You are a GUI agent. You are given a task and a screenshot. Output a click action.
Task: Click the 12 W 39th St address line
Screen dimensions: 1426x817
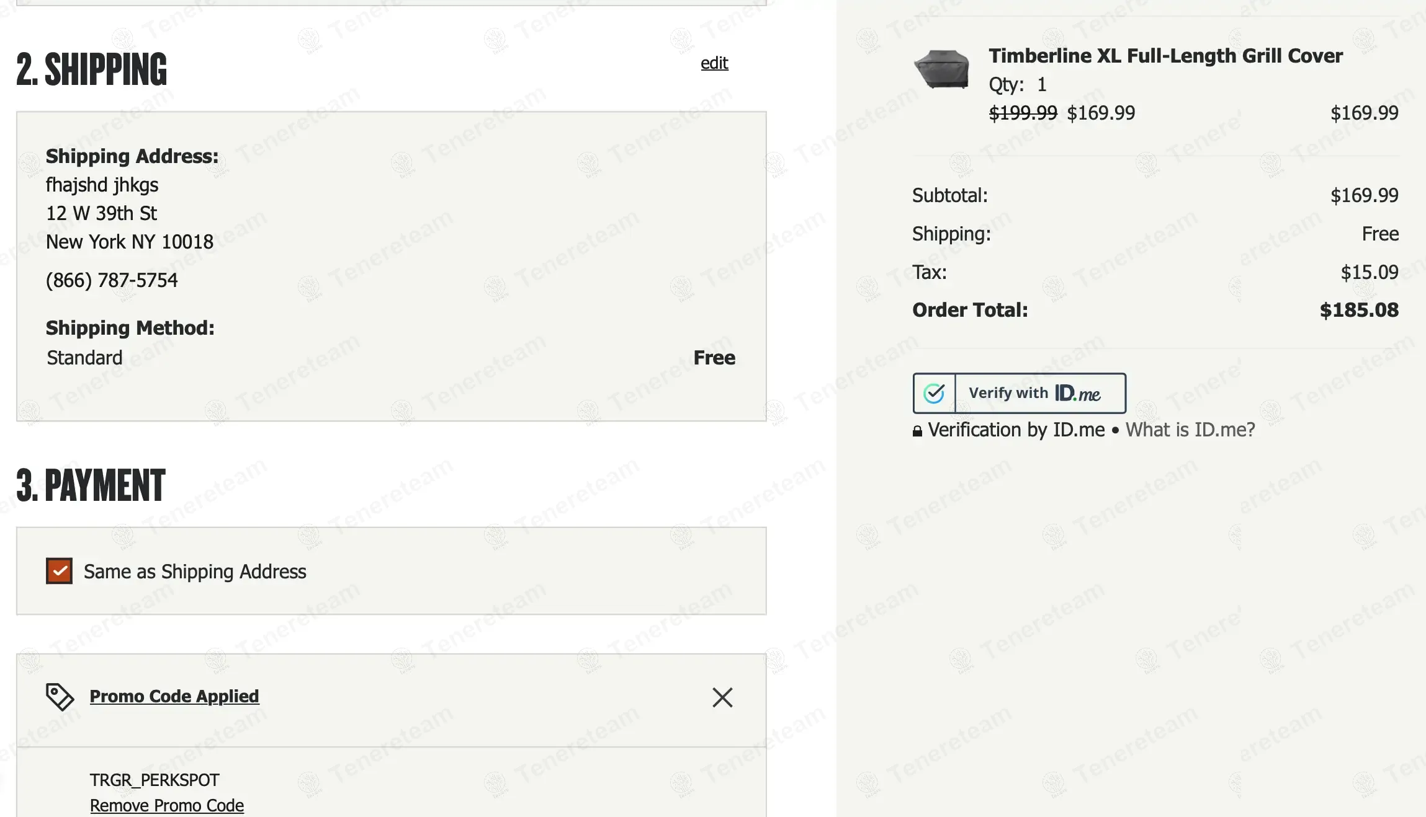pos(102,213)
